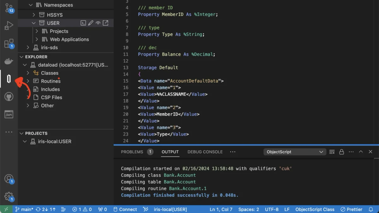The width and height of the screenshot is (379, 213).
Task: Click the Prettier status bar item
Action: point(352,210)
